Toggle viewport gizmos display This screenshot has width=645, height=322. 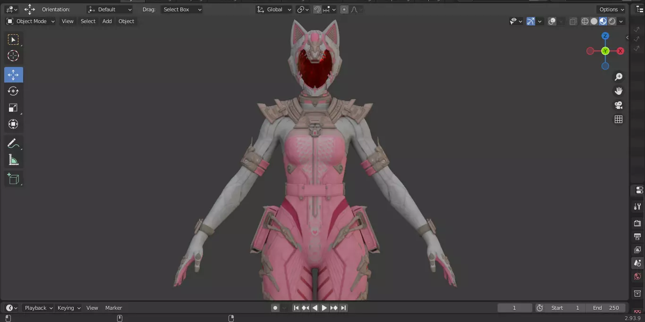pos(531,21)
